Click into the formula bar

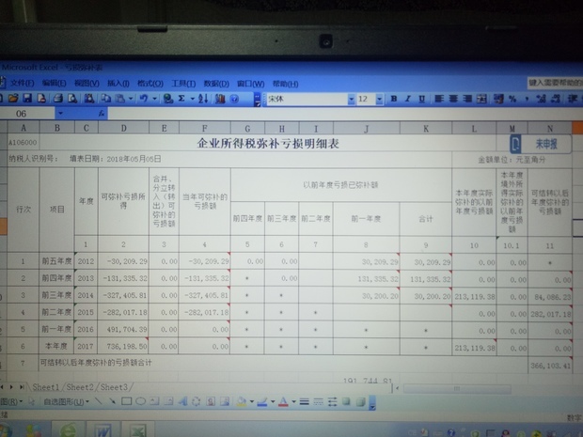pos(345,114)
